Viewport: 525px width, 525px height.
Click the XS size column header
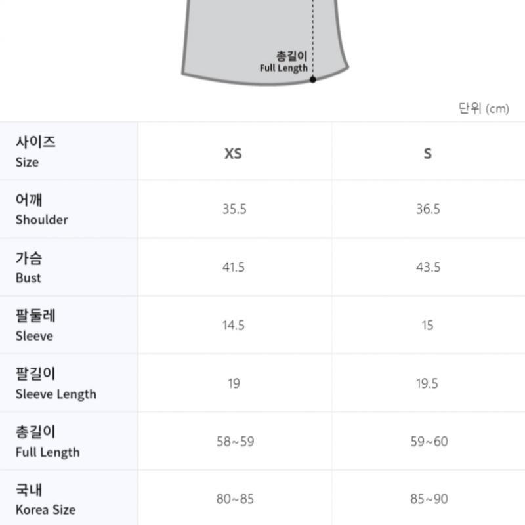pyautogui.click(x=233, y=154)
